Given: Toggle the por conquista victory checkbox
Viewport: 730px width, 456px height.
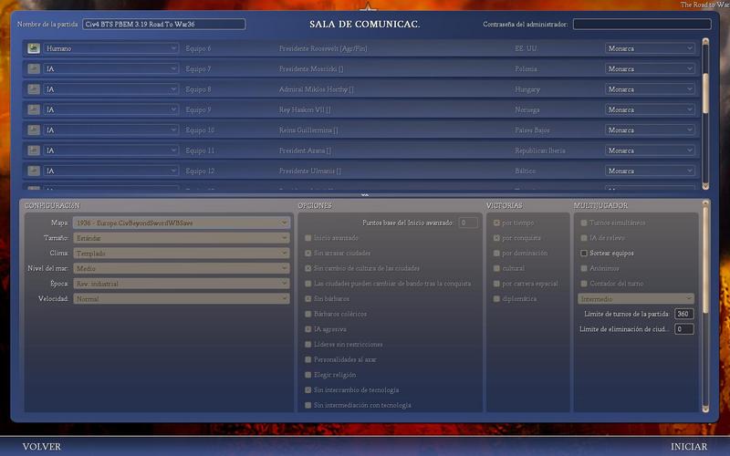Looking at the screenshot, I should point(496,238).
